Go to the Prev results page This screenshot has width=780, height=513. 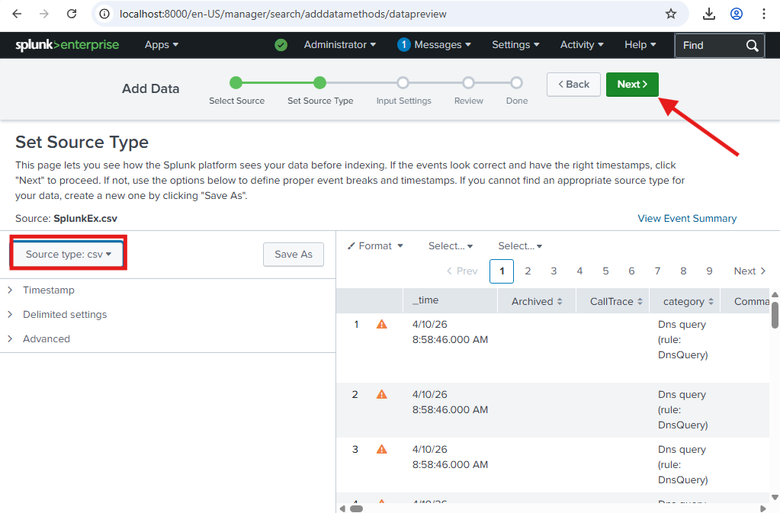click(x=462, y=271)
